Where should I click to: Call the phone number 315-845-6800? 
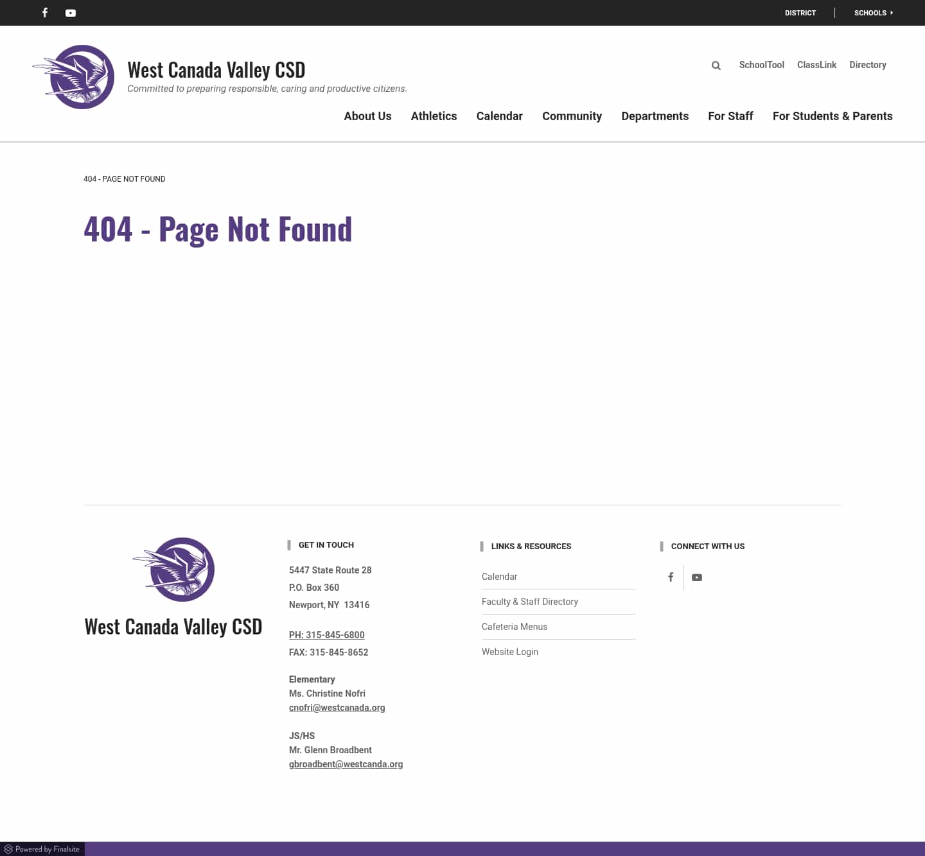coord(326,634)
